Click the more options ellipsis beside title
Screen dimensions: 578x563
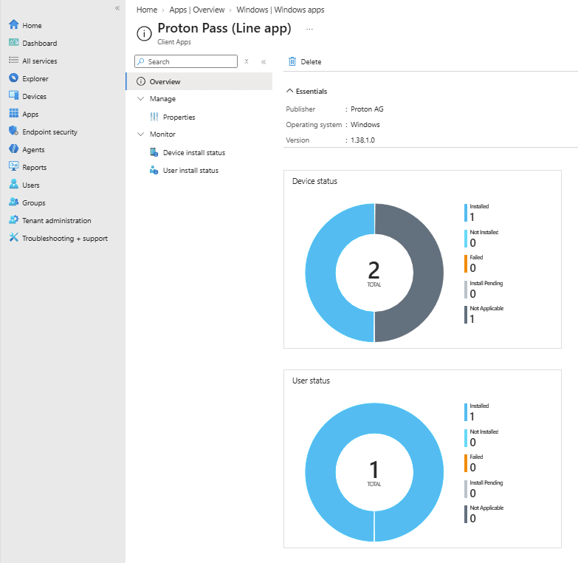(309, 29)
